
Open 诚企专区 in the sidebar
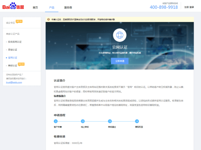click(11, 23)
